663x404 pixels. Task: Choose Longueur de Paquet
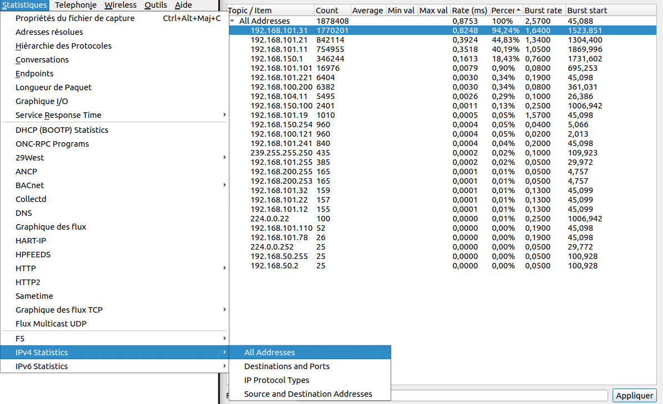(x=115, y=87)
